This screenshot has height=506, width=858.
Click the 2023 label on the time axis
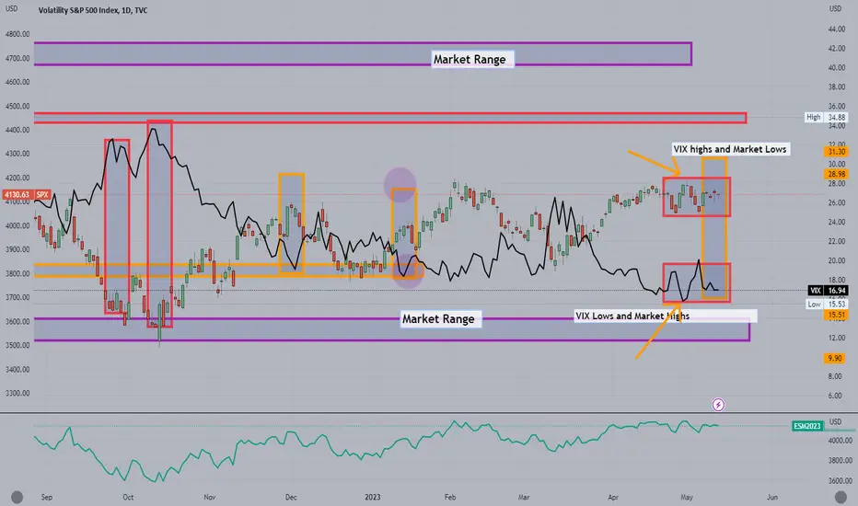pos(373,497)
